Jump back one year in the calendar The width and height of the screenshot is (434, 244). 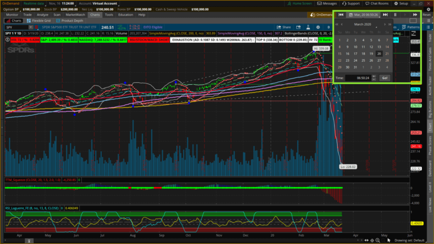click(x=337, y=24)
